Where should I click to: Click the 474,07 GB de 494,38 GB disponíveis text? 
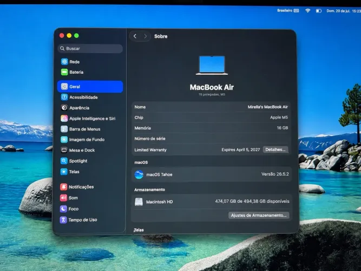(x=252, y=201)
